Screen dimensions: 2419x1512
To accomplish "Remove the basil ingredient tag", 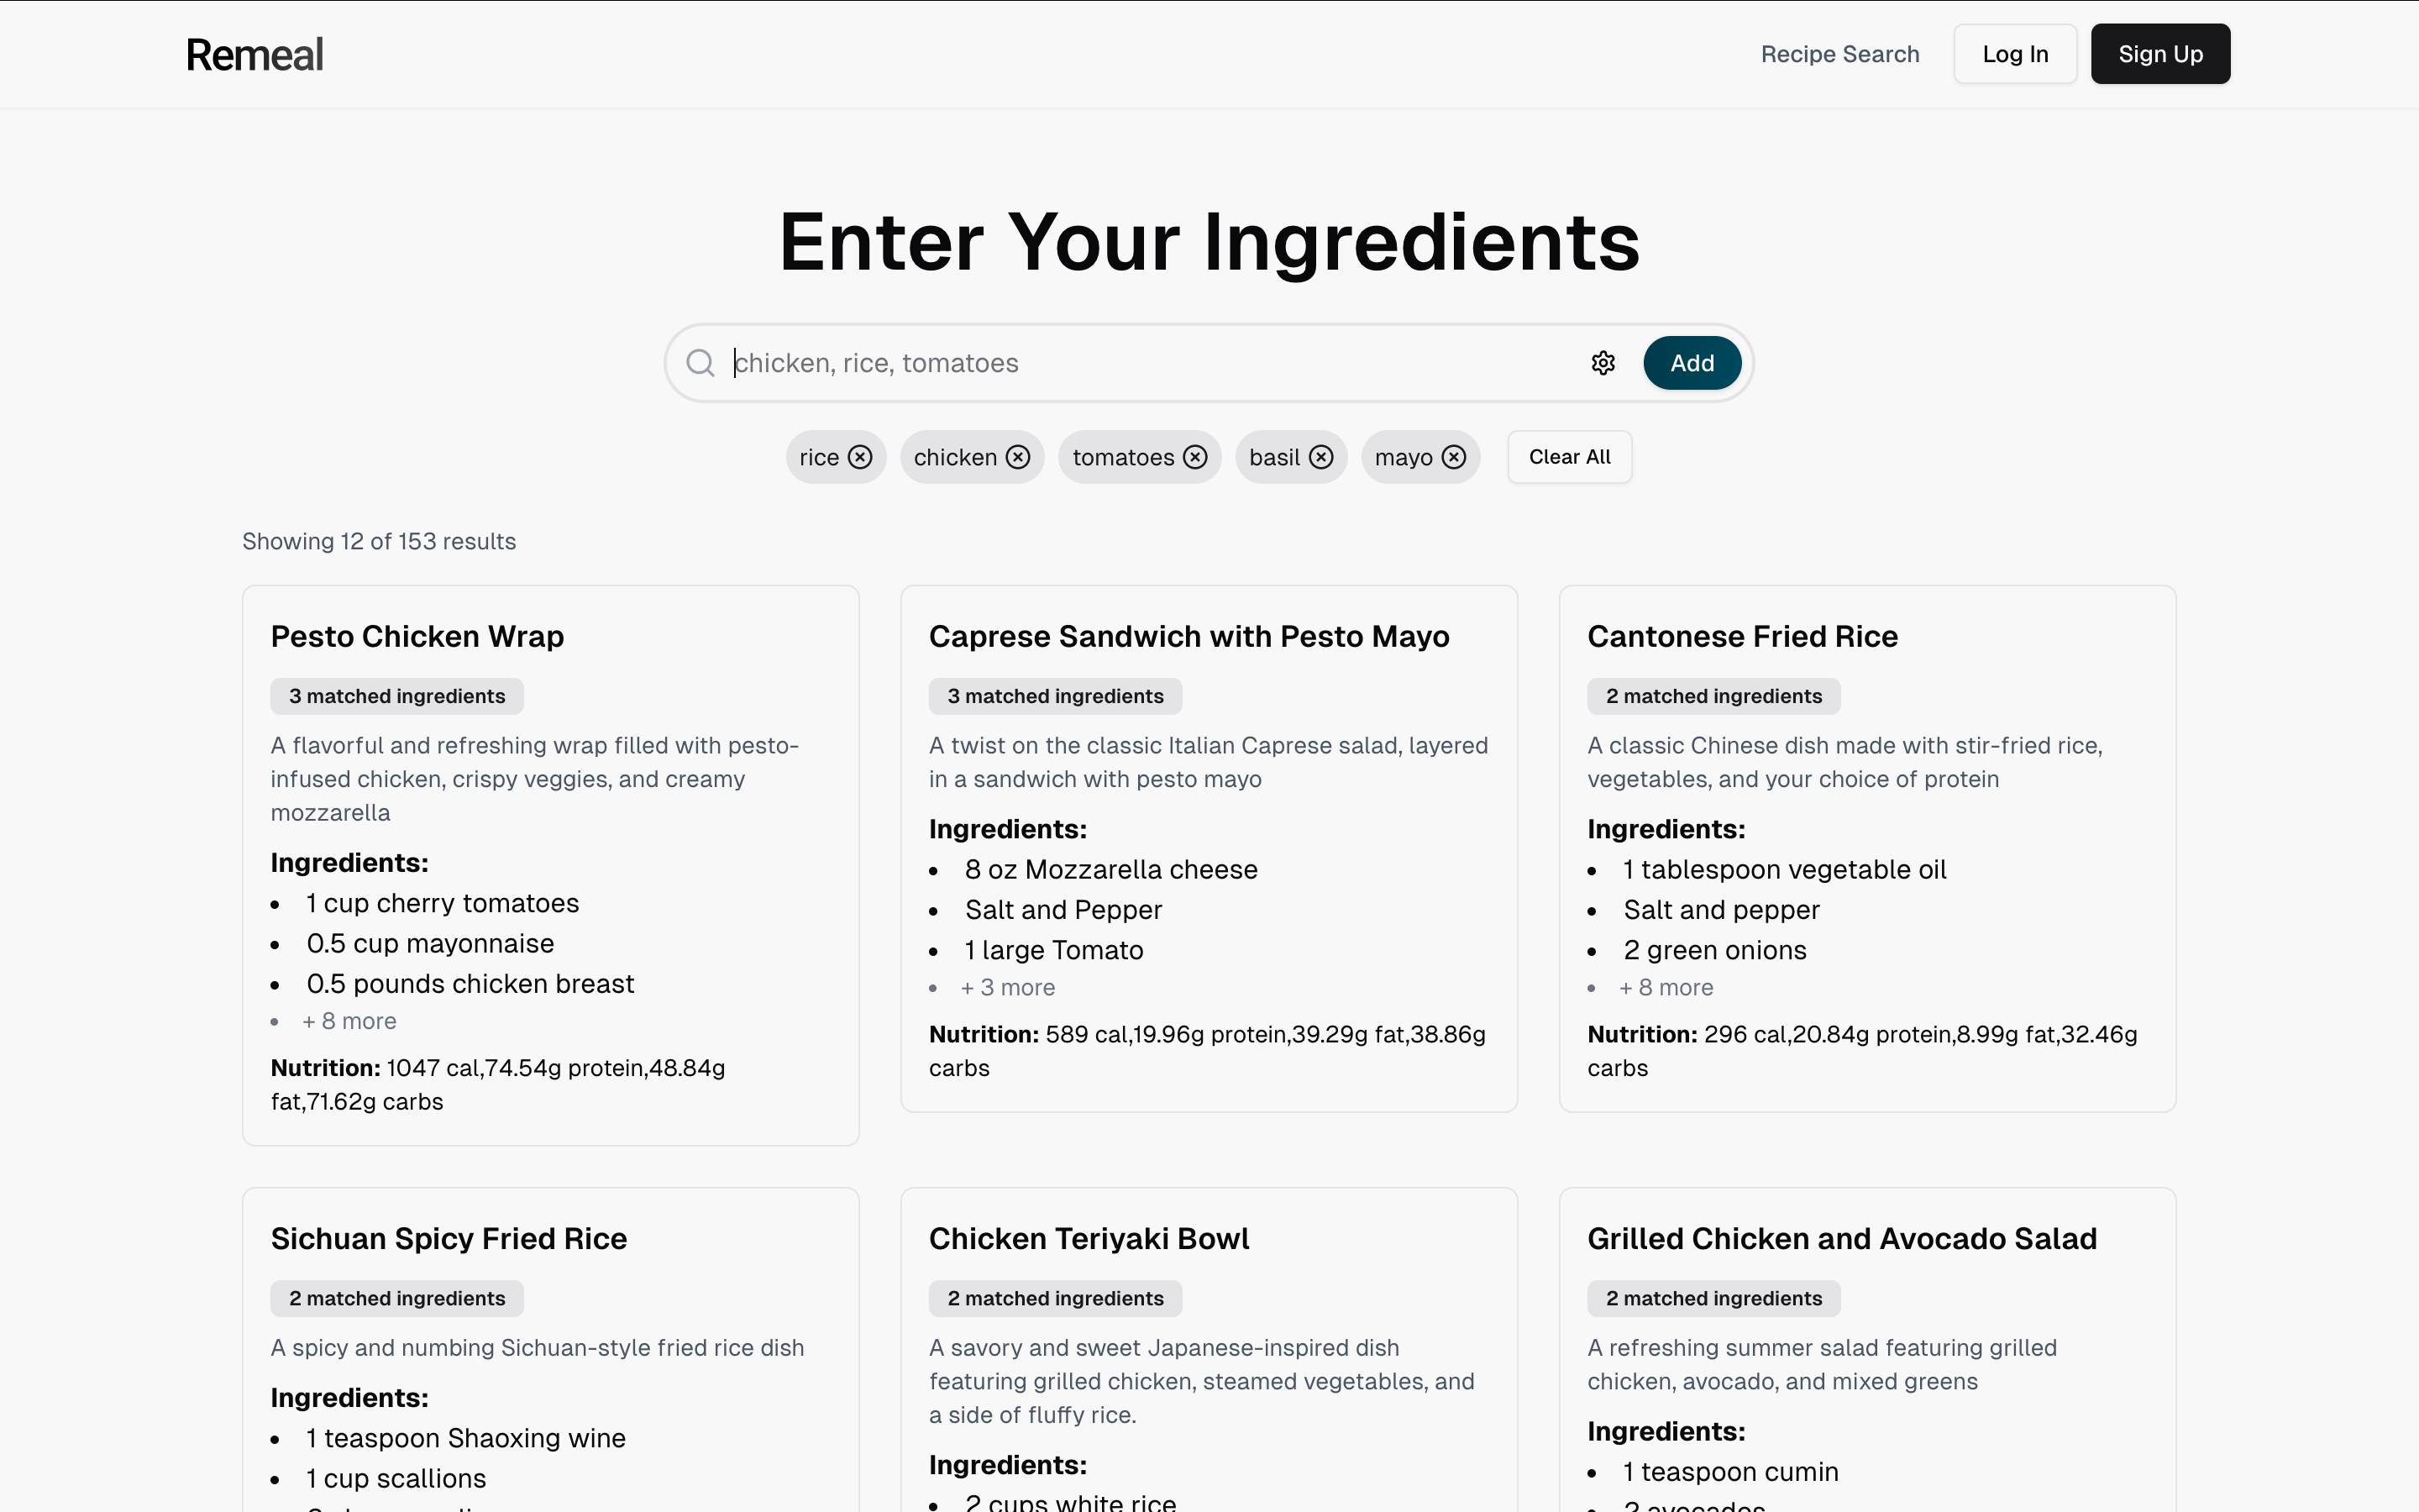I will [1320, 457].
